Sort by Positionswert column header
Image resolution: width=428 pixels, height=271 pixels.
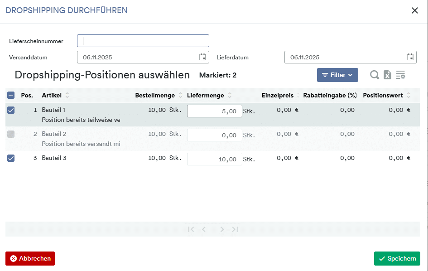[x=383, y=95]
